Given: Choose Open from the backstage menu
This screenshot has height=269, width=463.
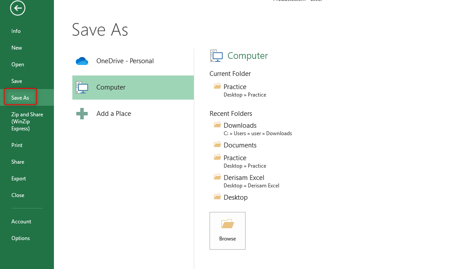Looking at the screenshot, I should [x=18, y=65].
